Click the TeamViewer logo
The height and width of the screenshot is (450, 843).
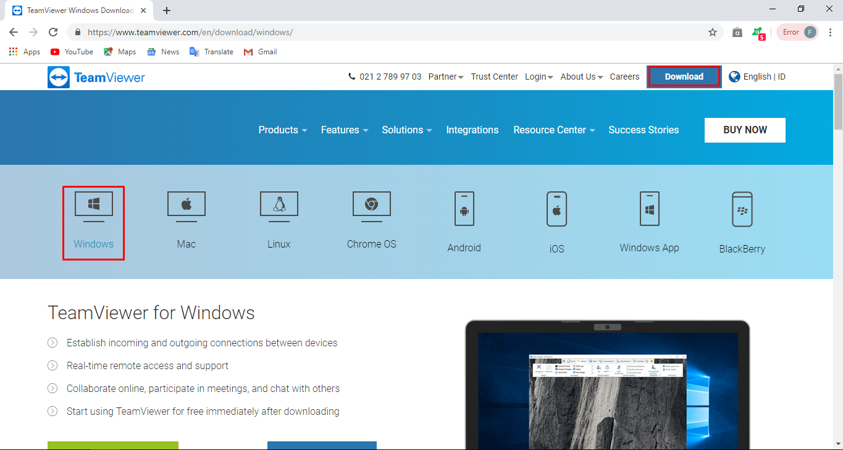(x=96, y=77)
